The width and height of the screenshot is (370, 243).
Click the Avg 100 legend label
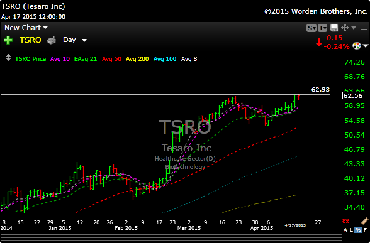click(x=165, y=59)
